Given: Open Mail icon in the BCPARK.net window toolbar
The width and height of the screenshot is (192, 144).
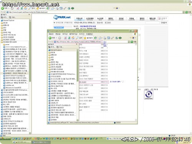Looking at the screenshot, I should (52, 8).
